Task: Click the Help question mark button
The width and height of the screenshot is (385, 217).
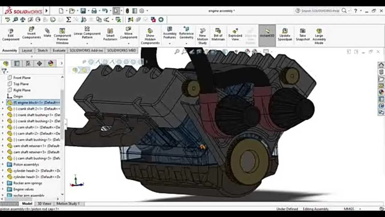Action: pyautogui.click(x=356, y=11)
